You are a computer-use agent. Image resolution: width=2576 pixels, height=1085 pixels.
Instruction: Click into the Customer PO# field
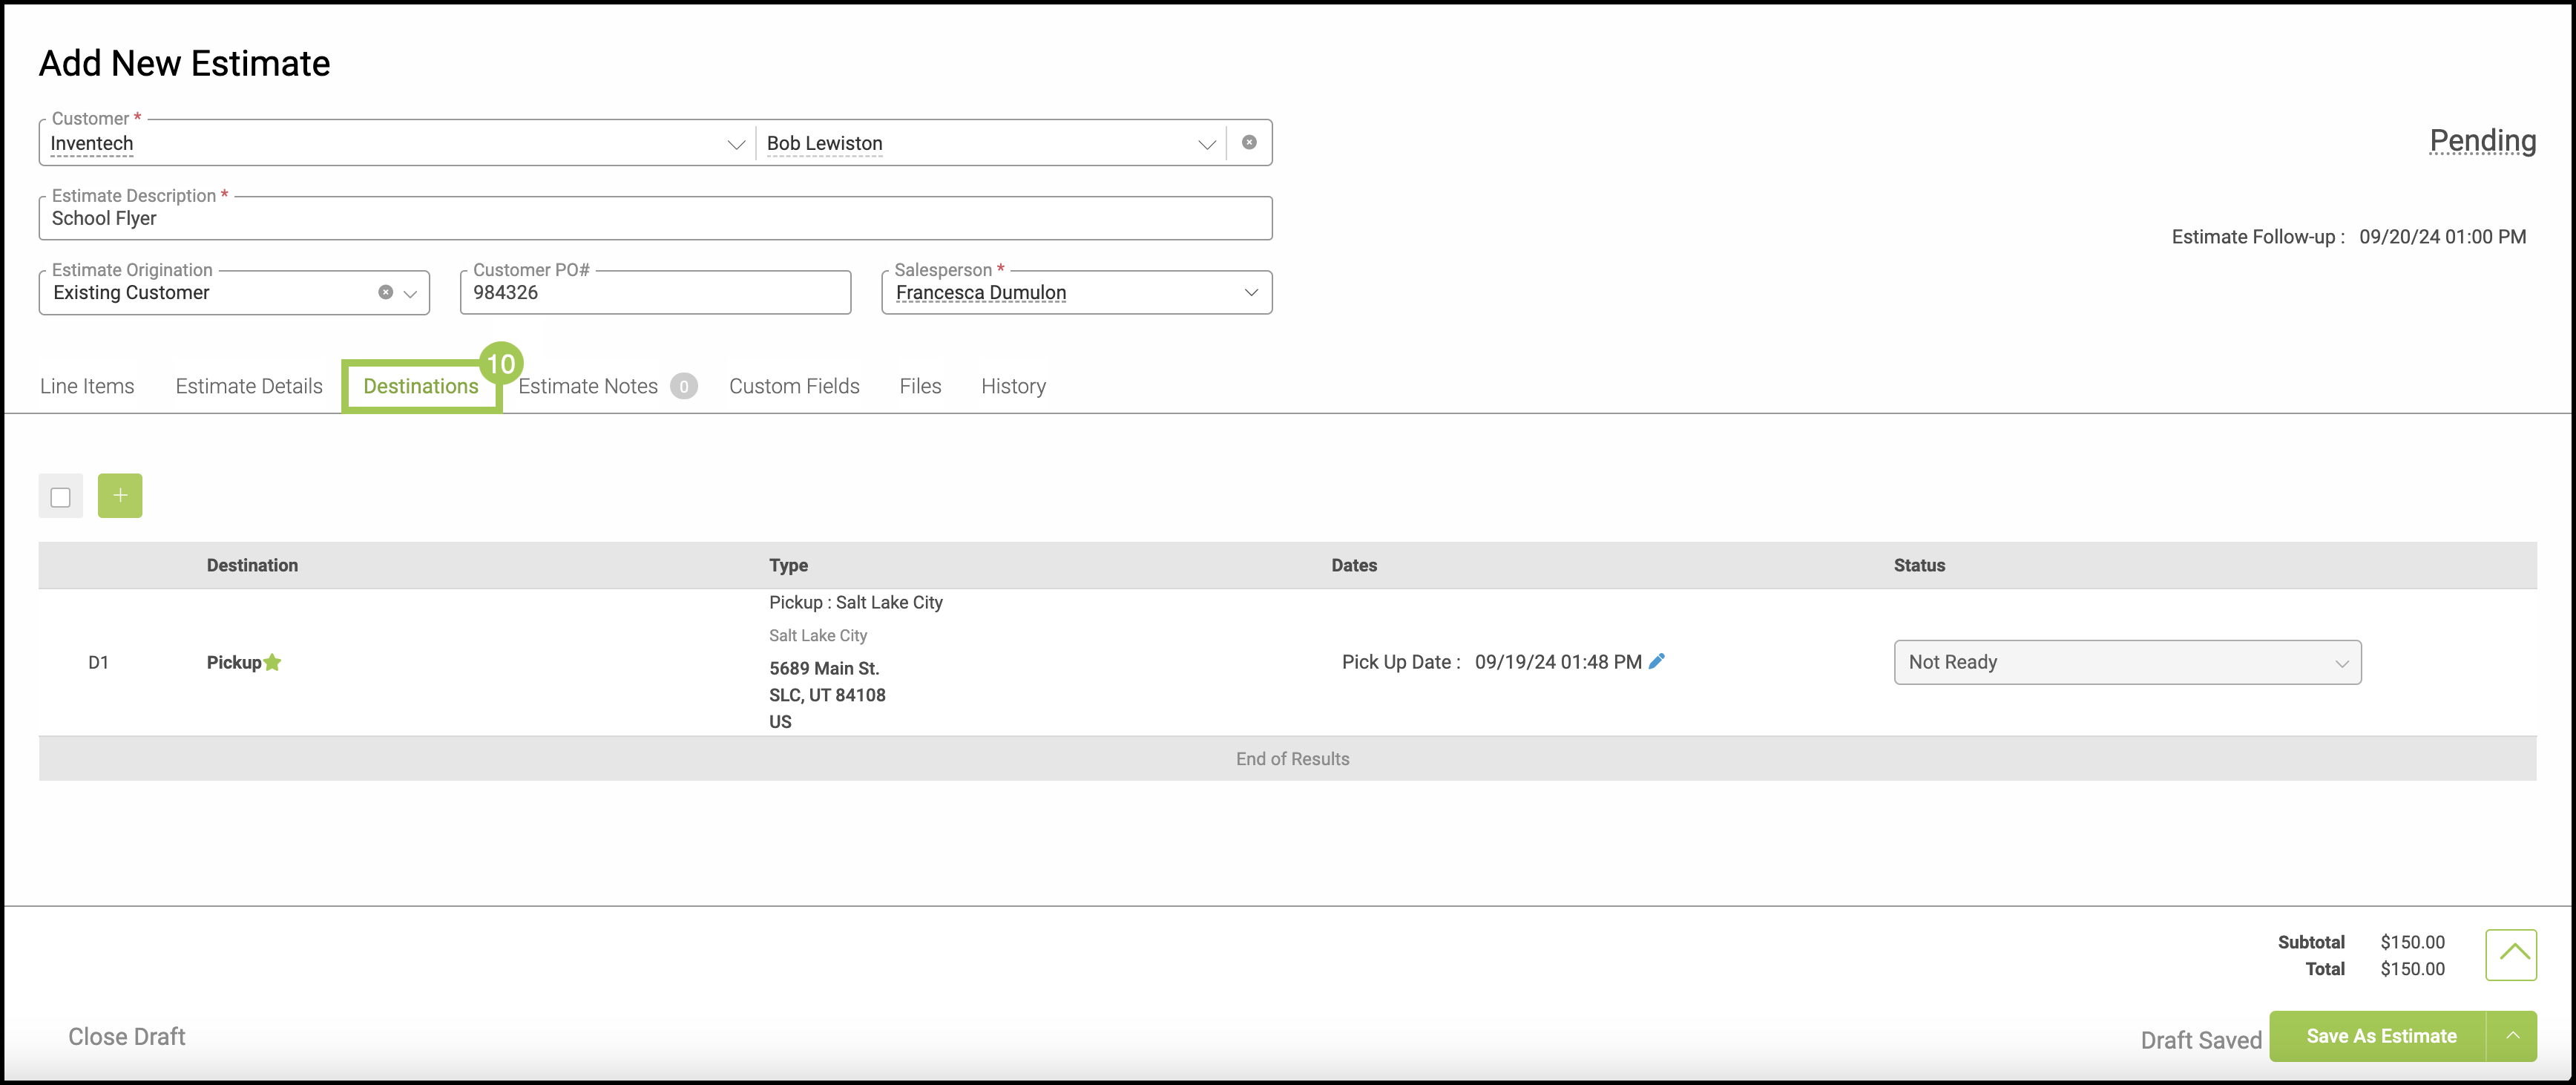pyautogui.click(x=655, y=293)
